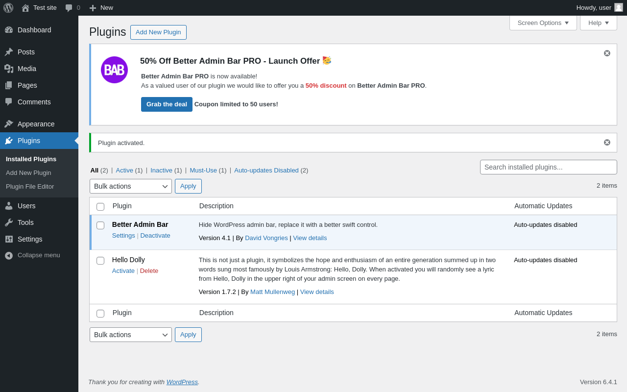This screenshot has width=627, height=392.
Task: Click the Settings sliders icon in sidebar
Action: tap(9, 239)
